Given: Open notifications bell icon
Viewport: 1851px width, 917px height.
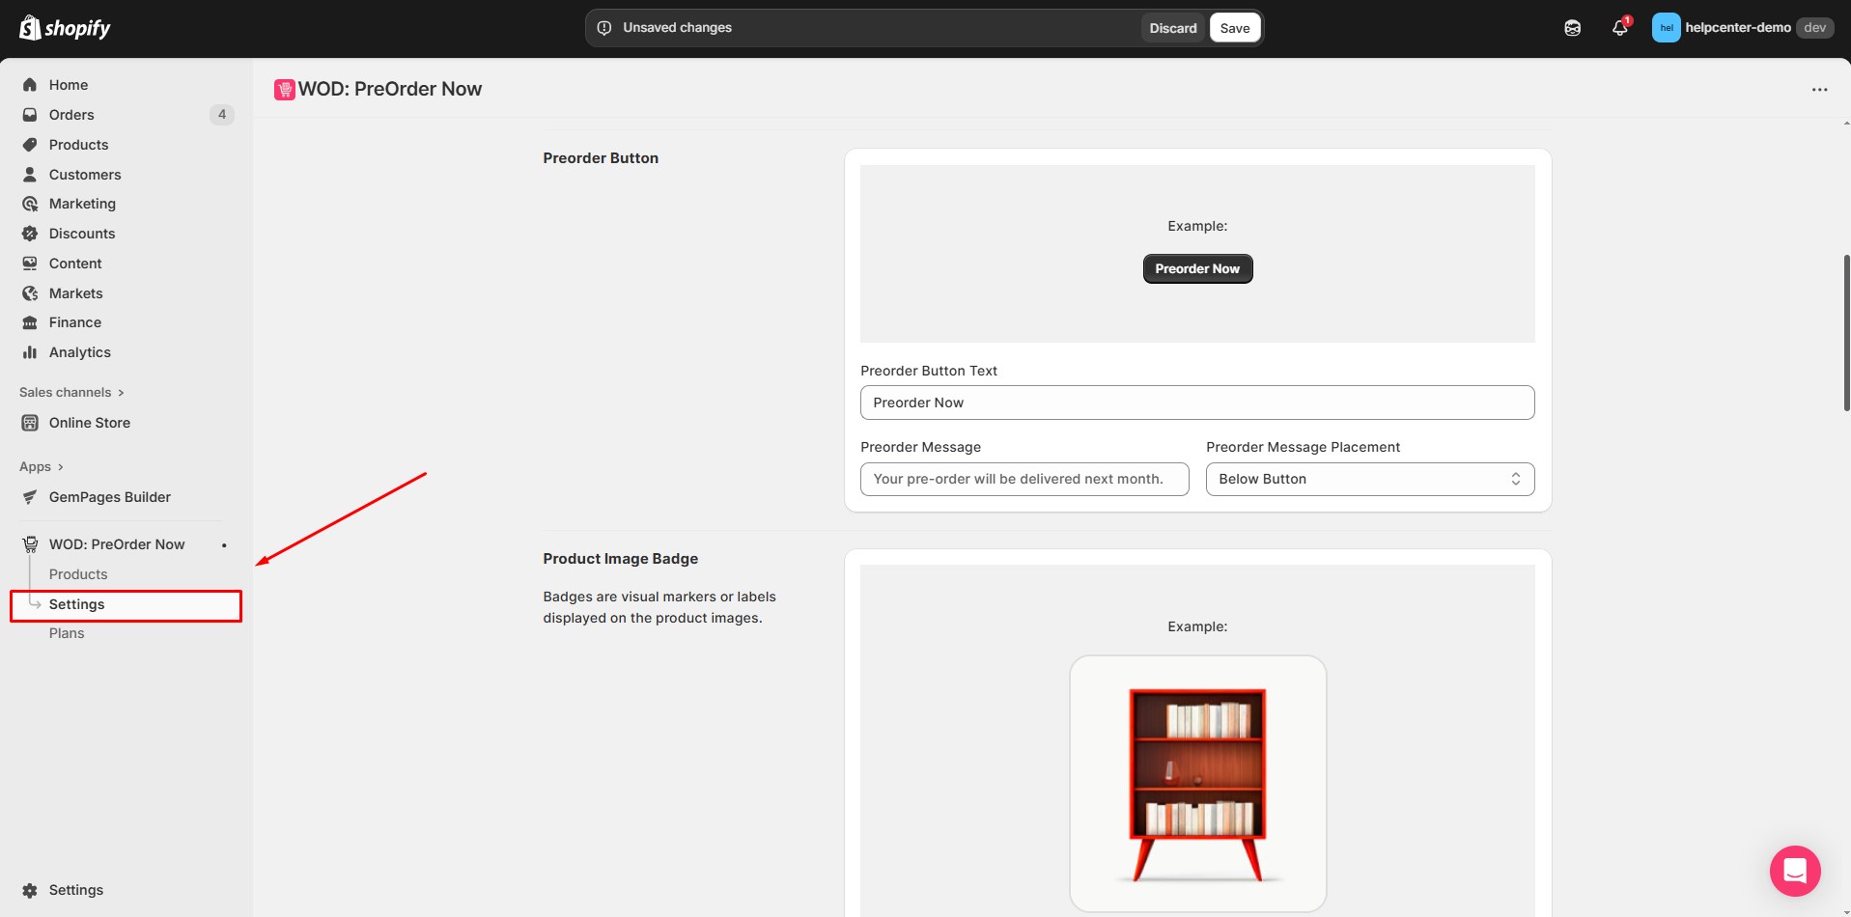Looking at the screenshot, I should tap(1620, 28).
